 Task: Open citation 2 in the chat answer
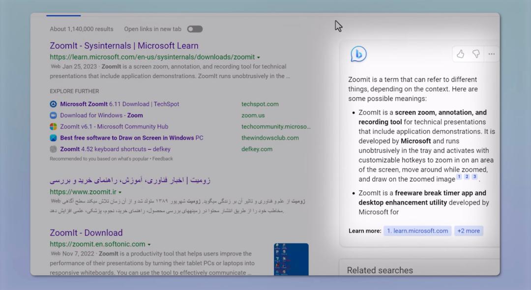(467, 176)
